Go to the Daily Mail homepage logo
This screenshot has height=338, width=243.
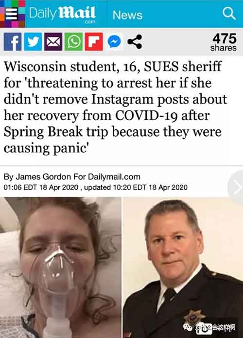[62, 14]
